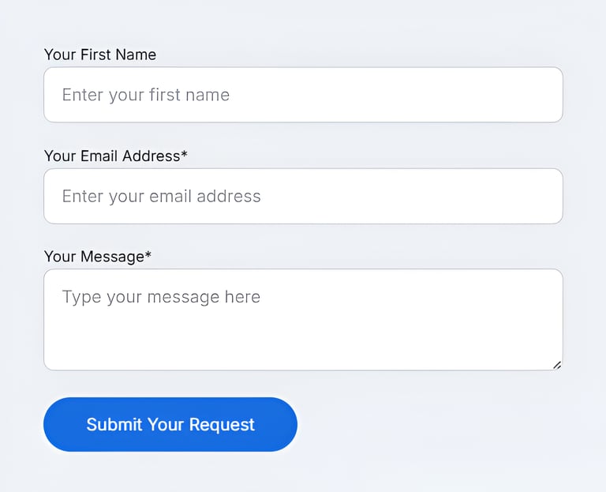Click the asterisk after Your Message
The height and width of the screenshot is (492, 606).
click(x=148, y=256)
